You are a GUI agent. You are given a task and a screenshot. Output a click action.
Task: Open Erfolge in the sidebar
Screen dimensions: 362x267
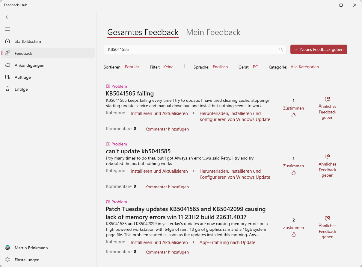[x=48, y=89]
